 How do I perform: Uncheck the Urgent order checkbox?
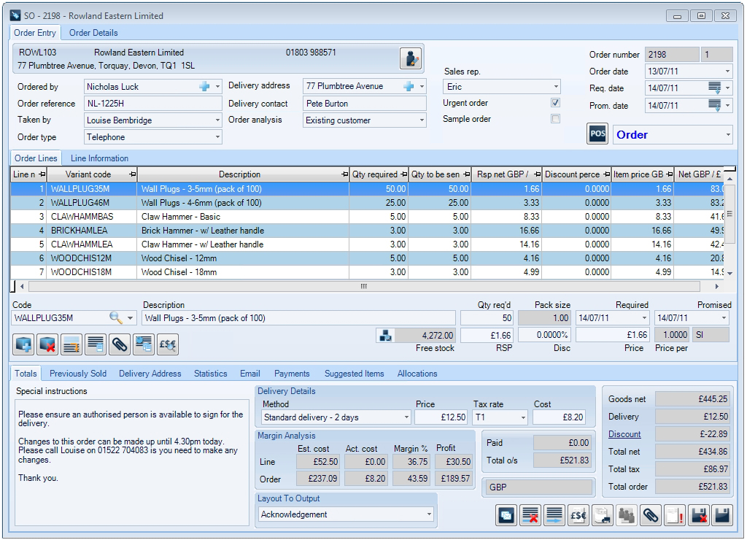[x=555, y=103]
